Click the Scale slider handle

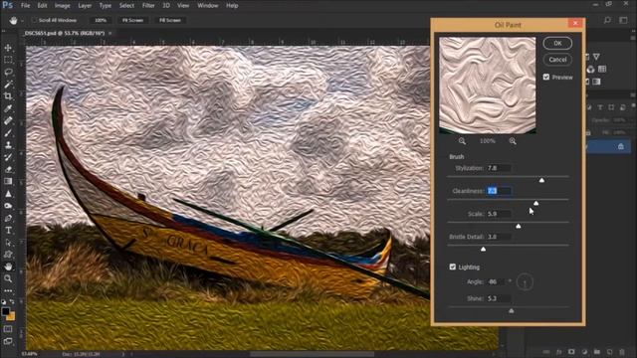pyautogui.click(x=519, y=226)
